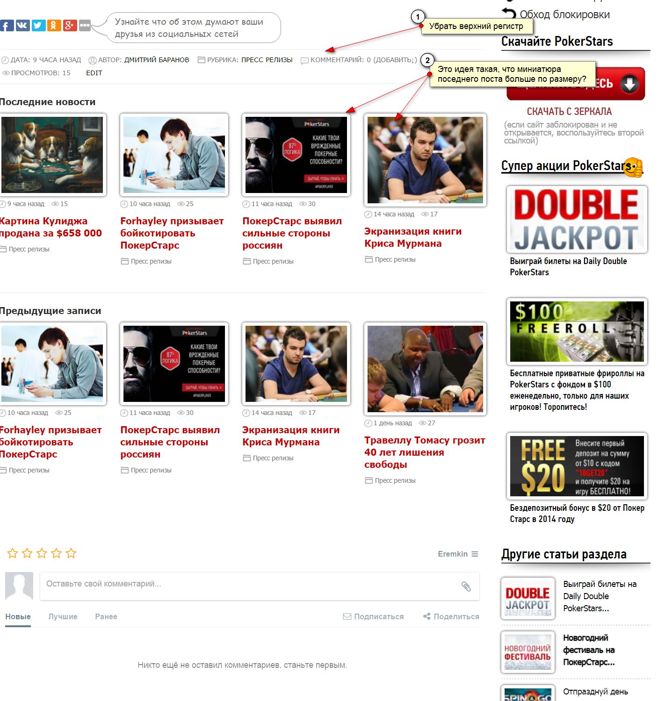The width and height of the screenshot is (665, 701).
Task: Open Пресс релизы under Картина Кулиджа article
Action: click(29, 249)
